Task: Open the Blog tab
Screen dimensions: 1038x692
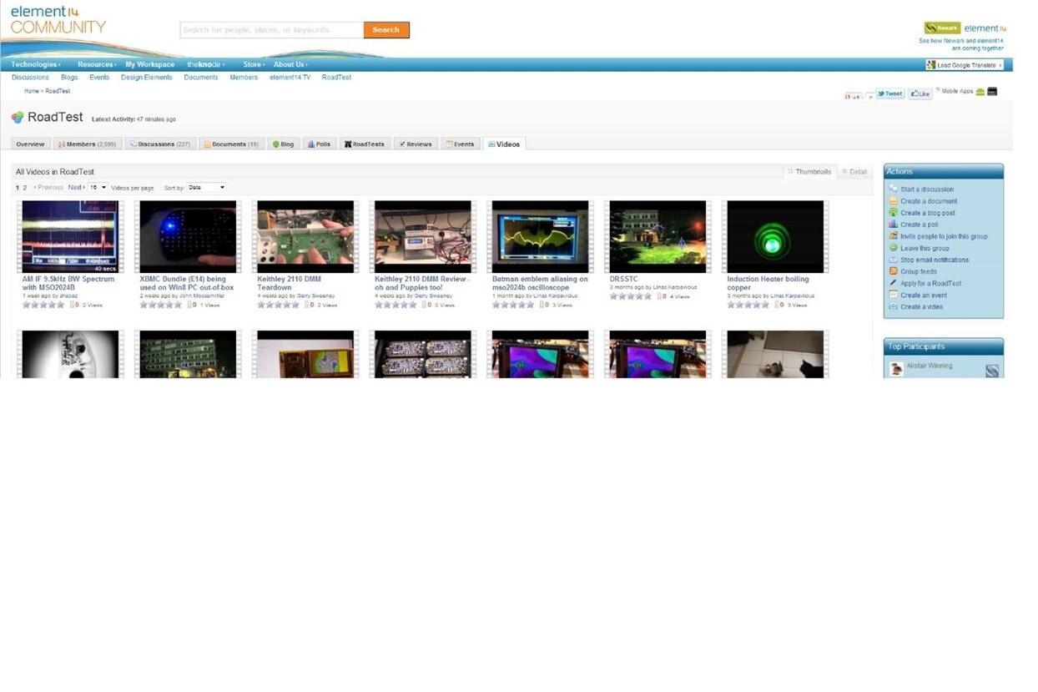Action: (284, 144)
